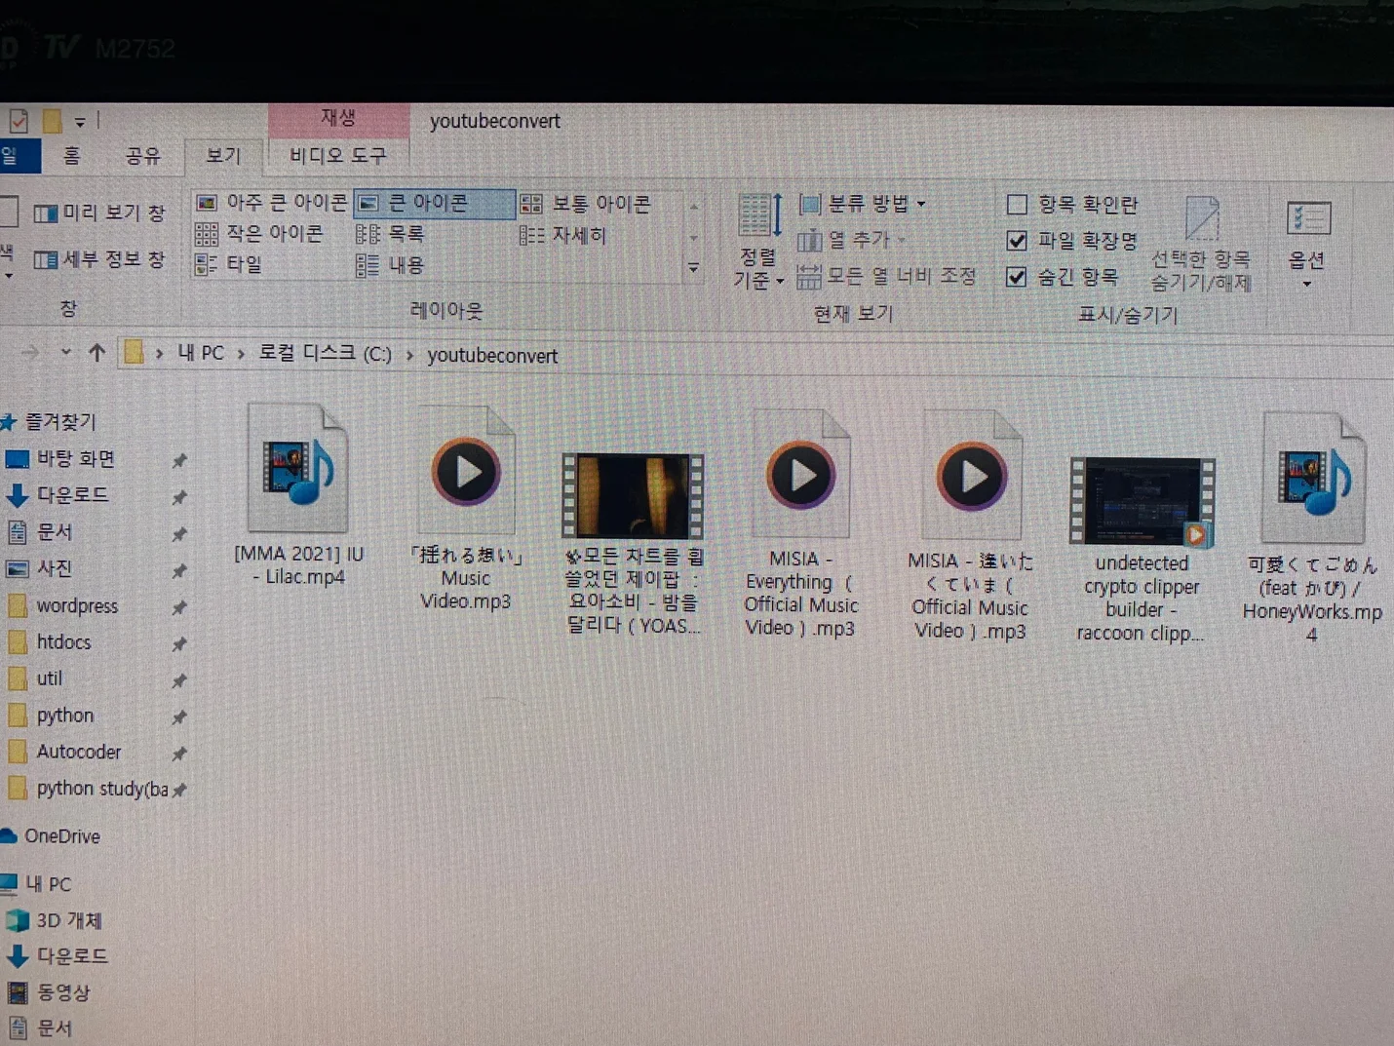Open the 정렬 기준 dropdown
The height and width of the screenshot is (1046, 1394).
[x=758, y=242]
